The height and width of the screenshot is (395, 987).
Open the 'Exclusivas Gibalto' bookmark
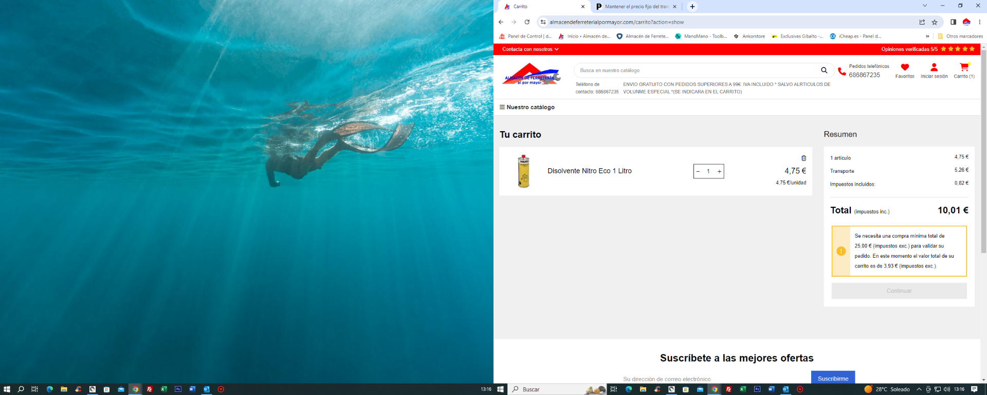tap(797, 37)
